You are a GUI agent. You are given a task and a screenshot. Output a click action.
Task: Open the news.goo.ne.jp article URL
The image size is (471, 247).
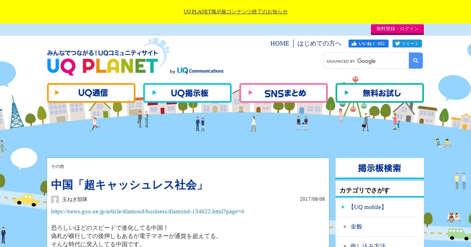(x=148, y=211)
